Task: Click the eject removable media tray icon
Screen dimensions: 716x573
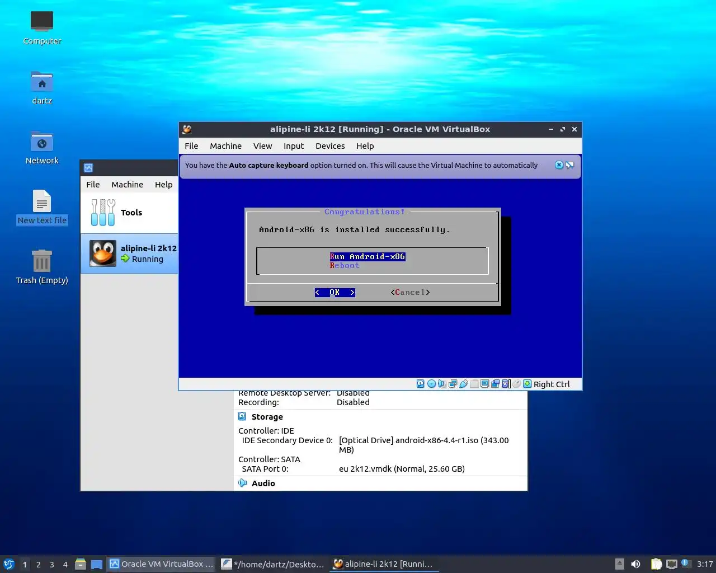Action: pos(619,564)
